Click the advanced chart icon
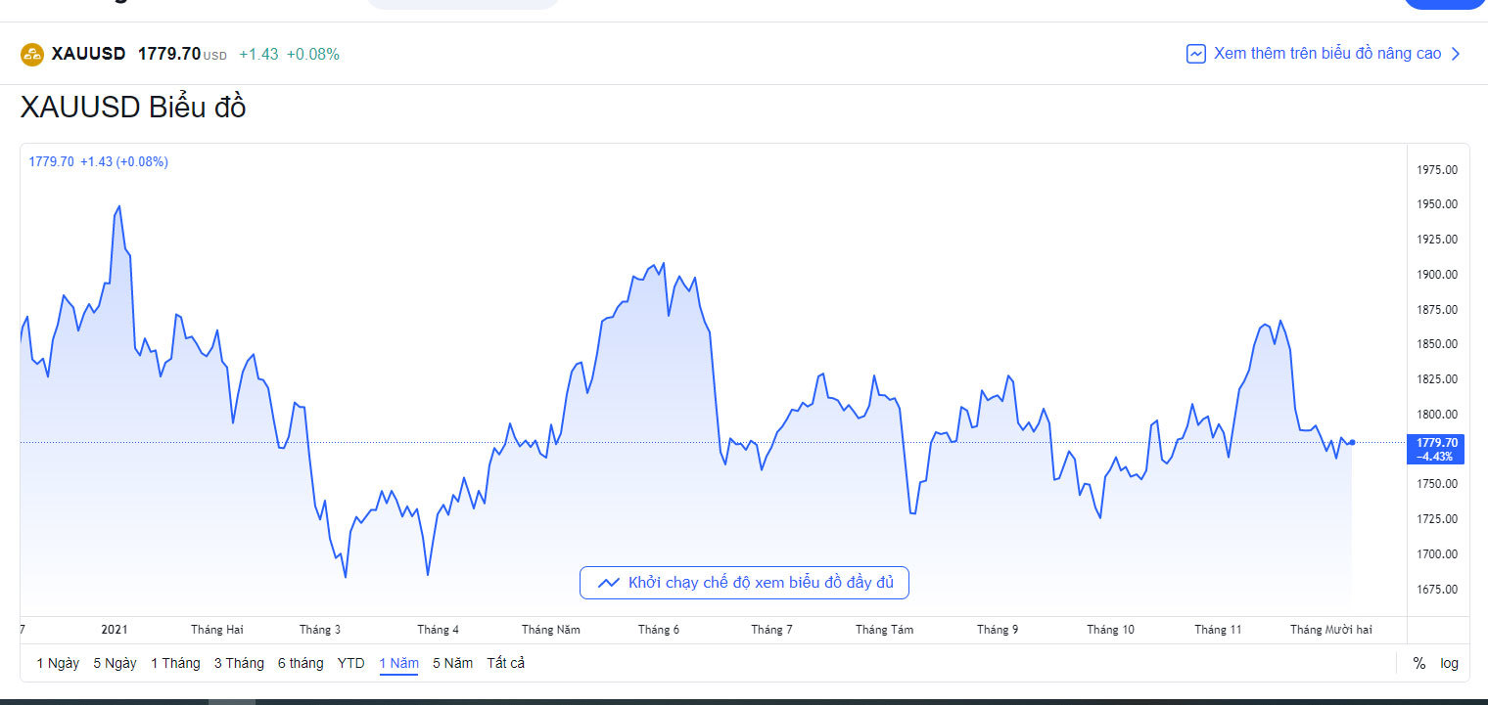 (1195, 54)
